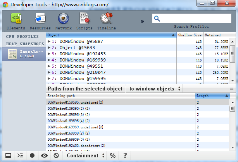Click the question mark help button
The width and height of the screenshot is (238, 162).
[x=125, y=155]
